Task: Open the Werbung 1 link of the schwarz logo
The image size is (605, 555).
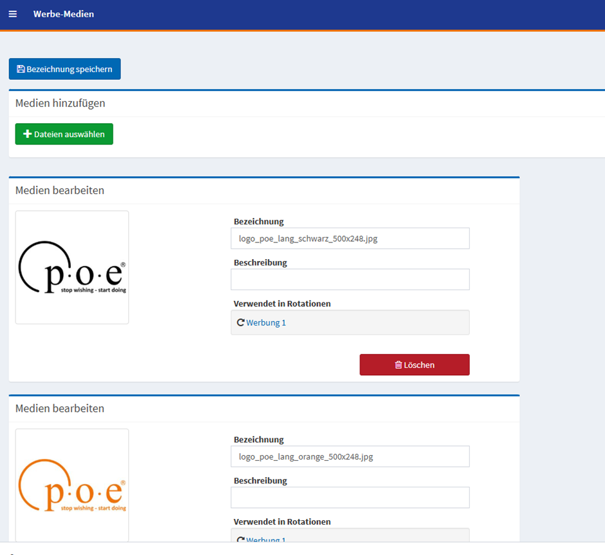Action: tap(266, 323)
